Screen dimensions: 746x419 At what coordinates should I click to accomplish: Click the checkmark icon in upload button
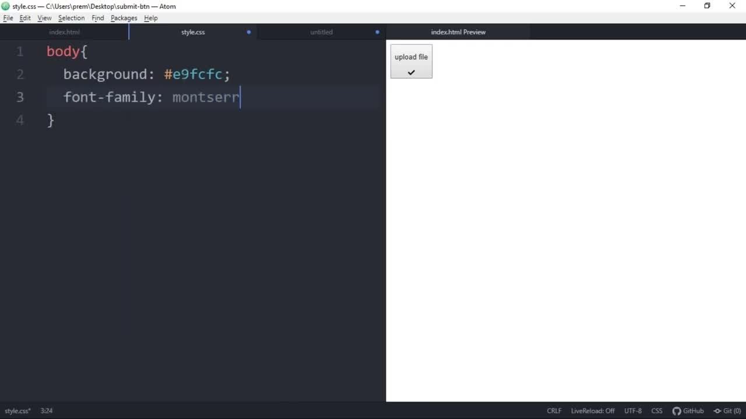pos(411,72)
